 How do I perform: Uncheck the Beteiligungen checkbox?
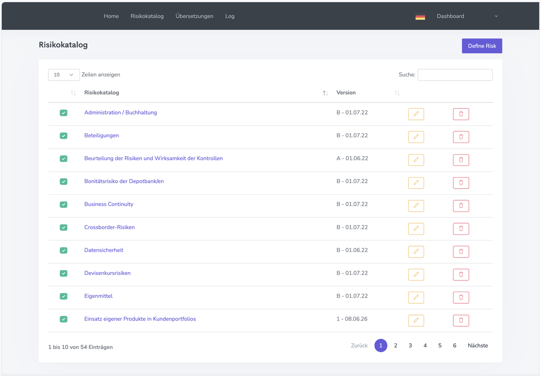(x=63, y=136)
